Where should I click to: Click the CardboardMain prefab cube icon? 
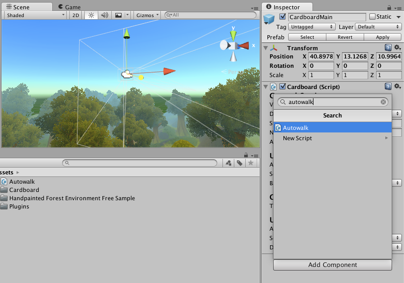coord(269,19)
